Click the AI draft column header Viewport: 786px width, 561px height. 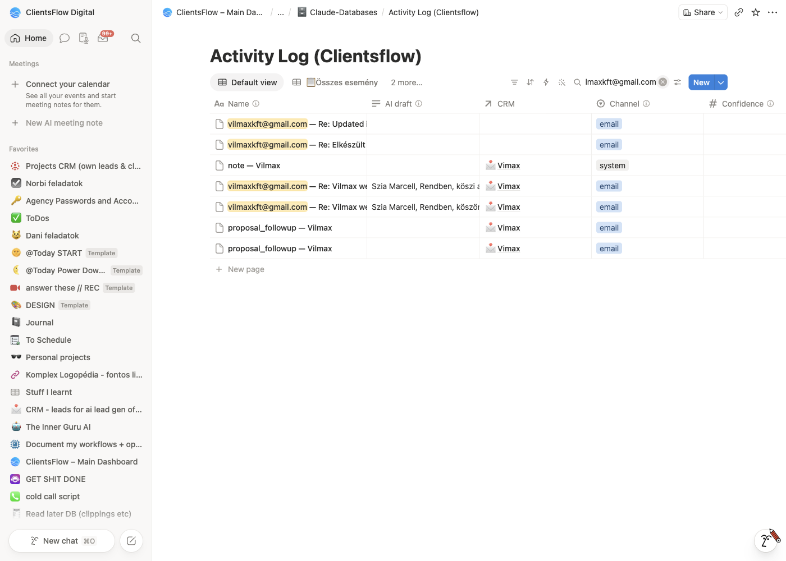coord(398,104)
